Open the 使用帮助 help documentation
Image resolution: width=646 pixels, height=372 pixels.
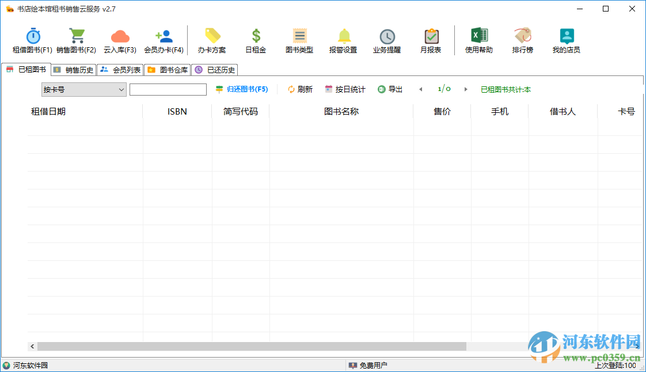click(478, 39)
